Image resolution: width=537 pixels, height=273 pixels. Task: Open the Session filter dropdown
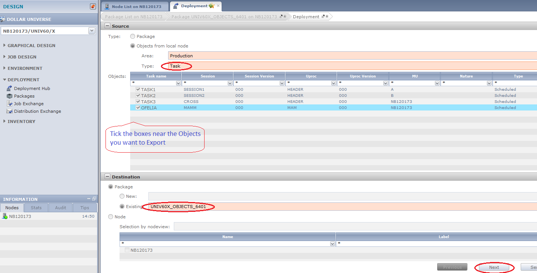pos(230,83)
